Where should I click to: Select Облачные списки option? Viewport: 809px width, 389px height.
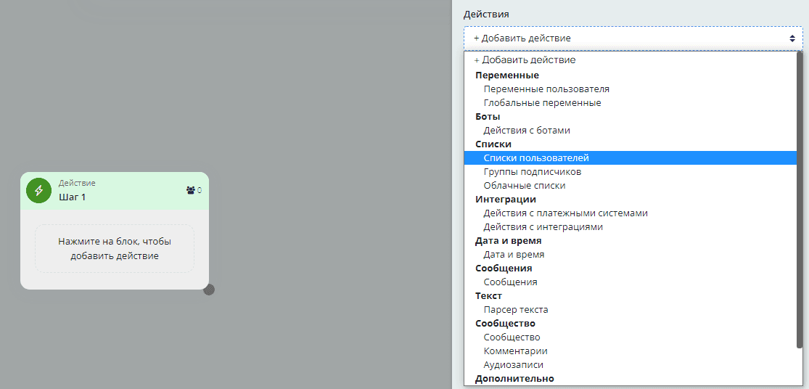click(524, 186)
